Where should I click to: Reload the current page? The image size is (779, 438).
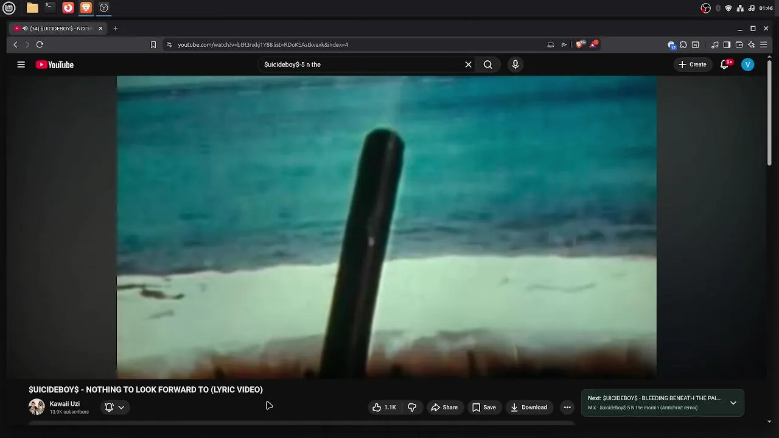[40, 44]
